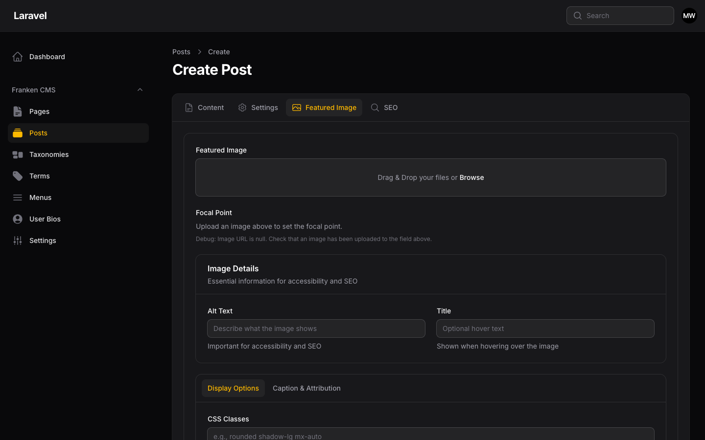Open Taxonomies using its sidebar icon
This screenshot has height=440, width=705.
pos(18,154)
